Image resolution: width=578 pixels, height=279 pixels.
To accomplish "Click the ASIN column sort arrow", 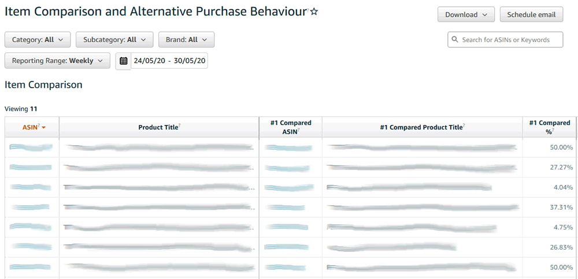I will point(43,127).
